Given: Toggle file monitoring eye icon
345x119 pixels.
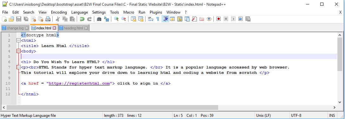Looking at the screenshot, I should (x=209, y=19).
